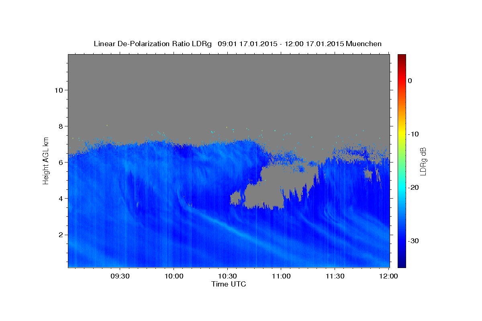
Task: Click the colorbar value -20
Action: (x=413, y=187)
